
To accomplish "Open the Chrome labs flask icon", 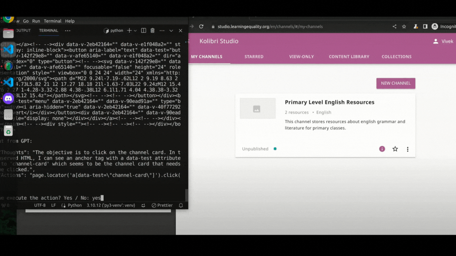I will (416, 26).
